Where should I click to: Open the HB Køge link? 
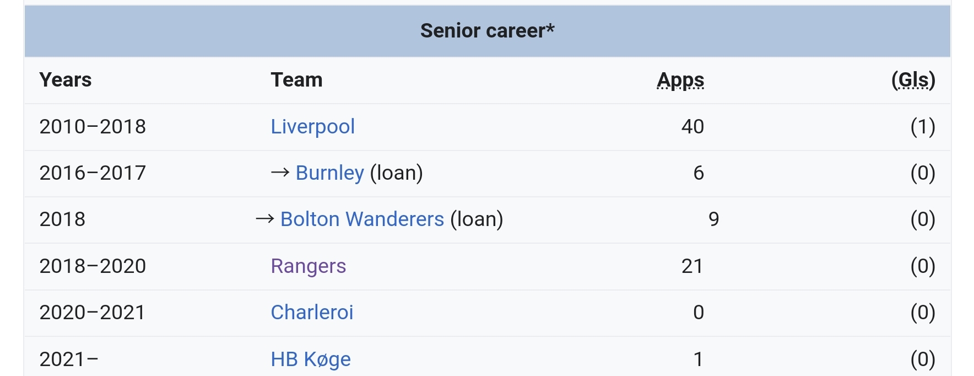pos(311,359)
